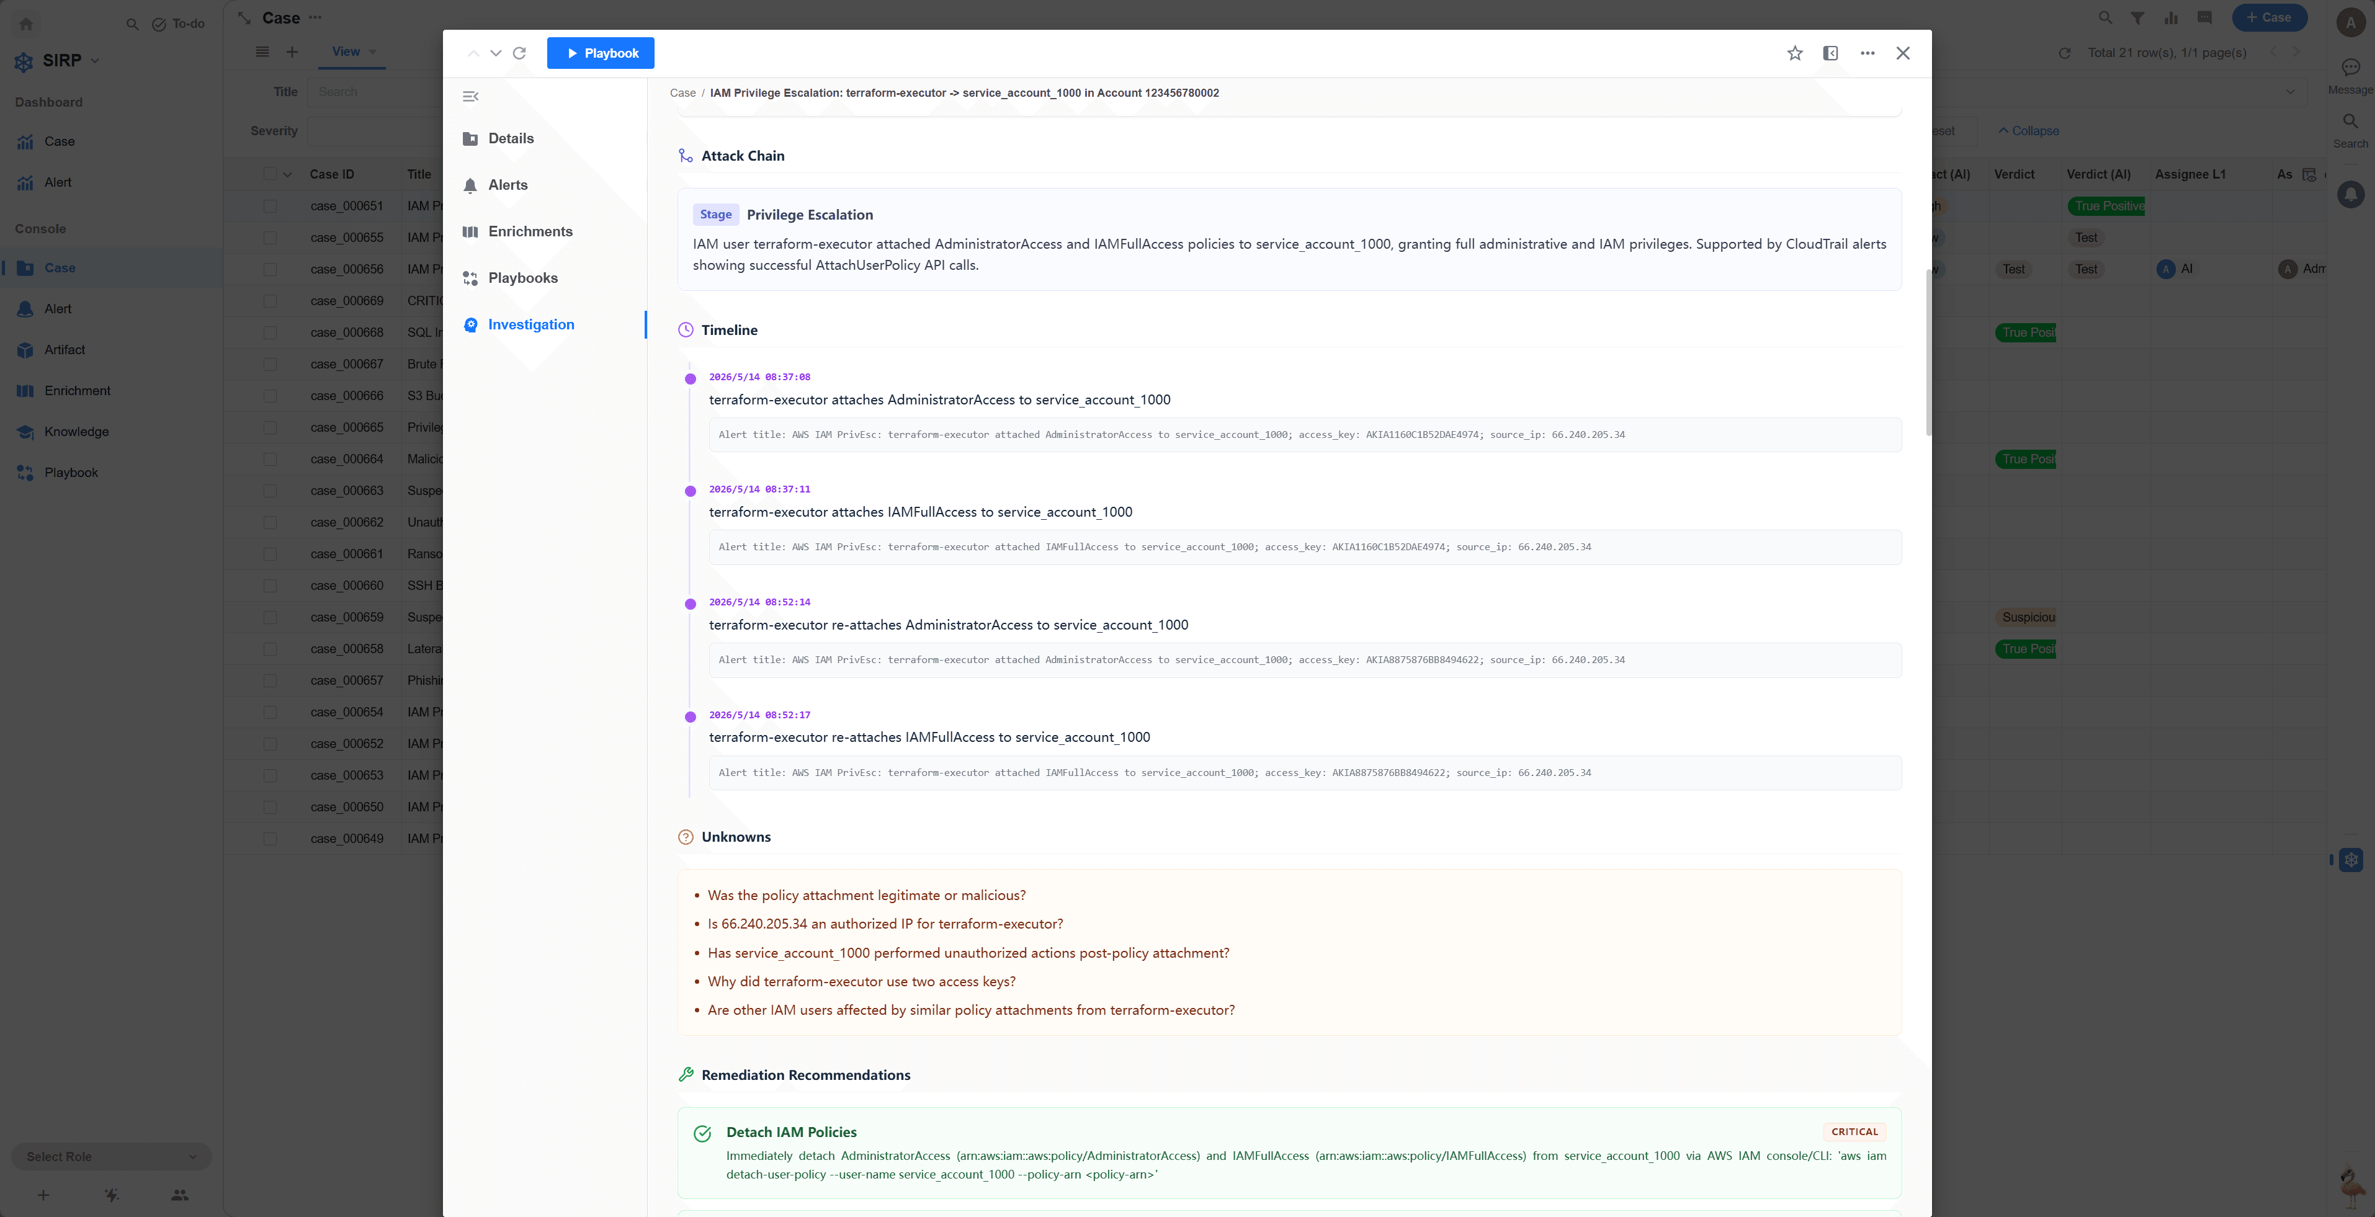Click the Stage tag in Attack Chain
The image size is (2375, 1217).
(x=715, y=214)
